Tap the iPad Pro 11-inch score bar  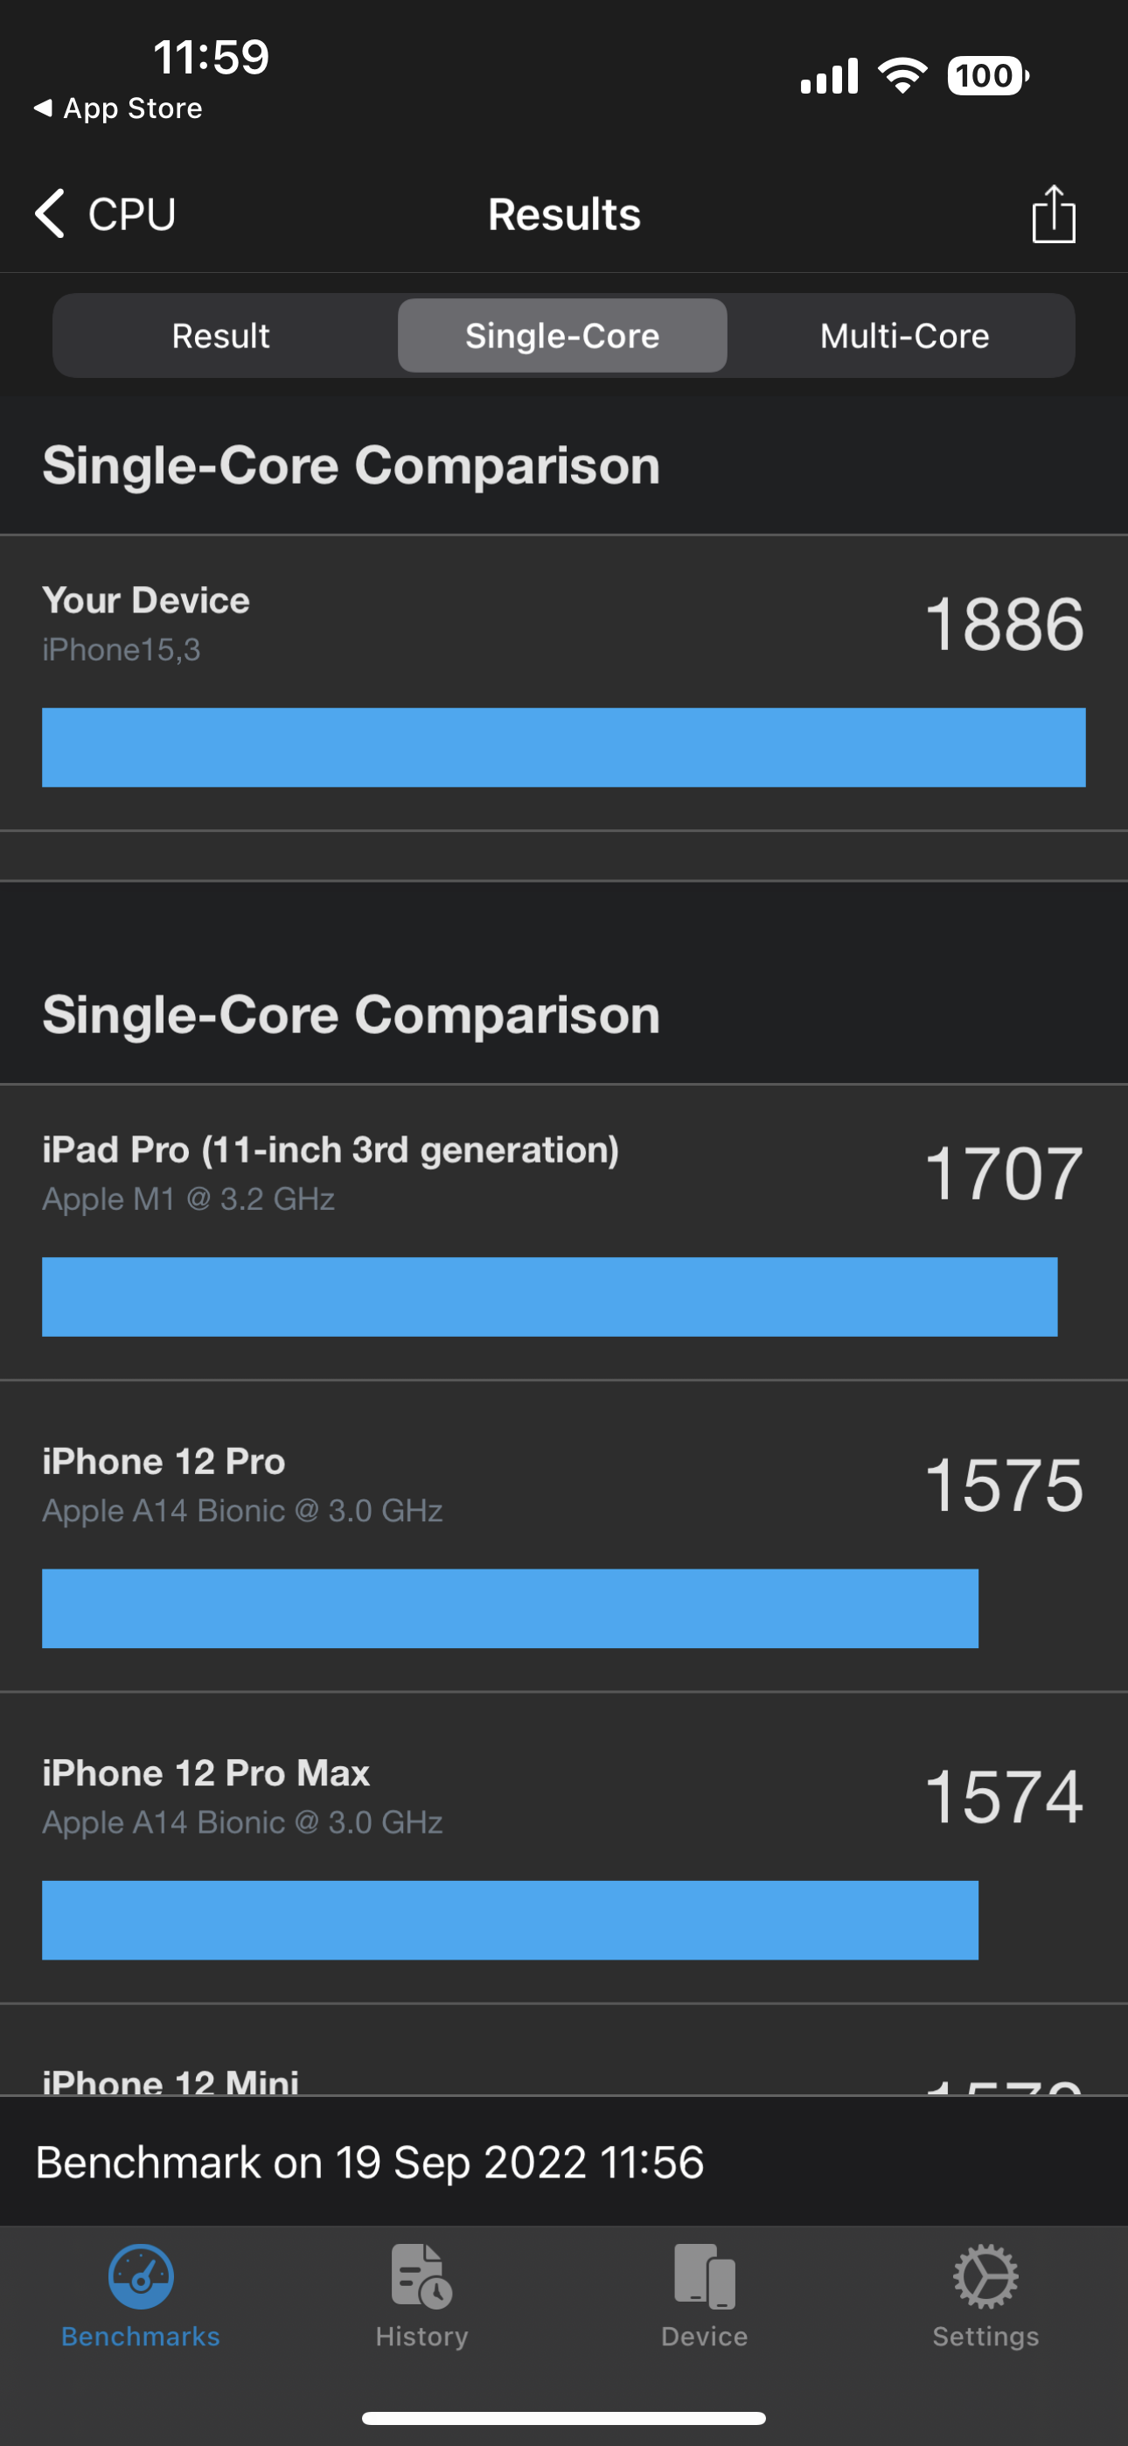pyautogui.click(x=549, y=1297)
